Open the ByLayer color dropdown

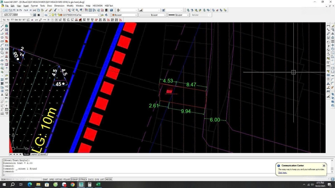136,15
